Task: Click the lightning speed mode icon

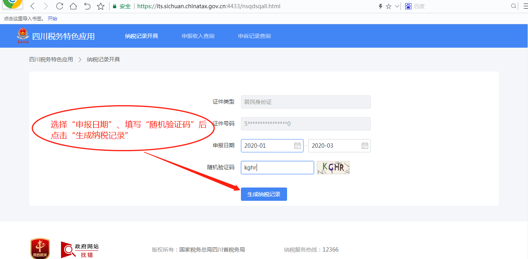Action: click(x=381, y=6)
